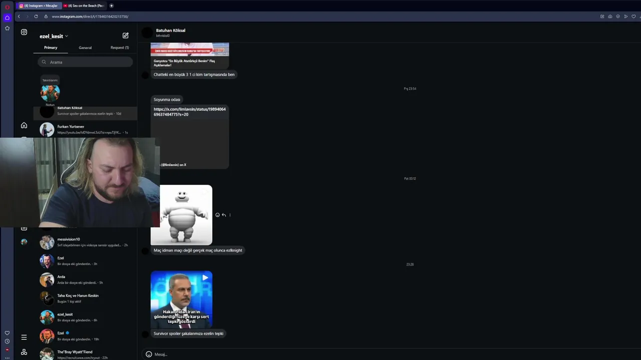641x360 pixels.
Task: Go to Instagram Home in sidebar
Action: [24, 125]
